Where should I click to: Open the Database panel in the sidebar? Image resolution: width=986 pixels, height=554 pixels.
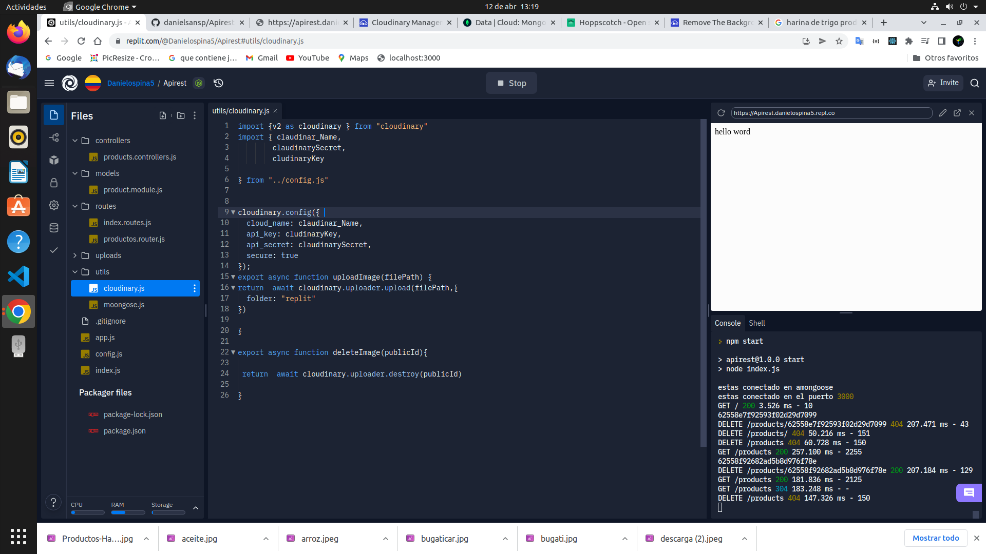(53, 228)
